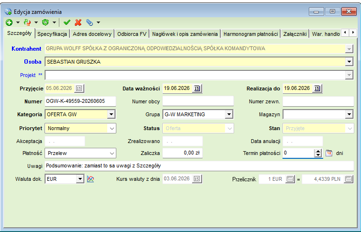Click the calendar icon before dni
This screenshot has height=232, width=361.
[x=329, y=153]
